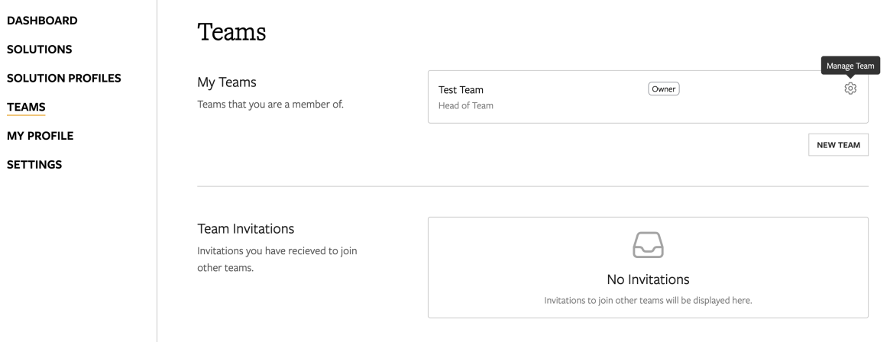Screen dimensions: 890x342
Task: Click the Teams page heading
Action: point(231,33)
